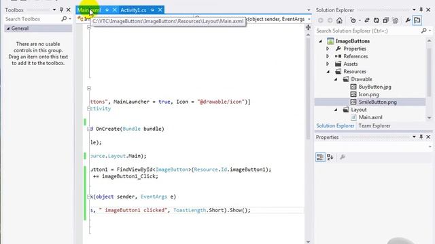Switch to Solution Explorer bottom tab
This screenshot has height=244, width=435.
tap(335, 126)
